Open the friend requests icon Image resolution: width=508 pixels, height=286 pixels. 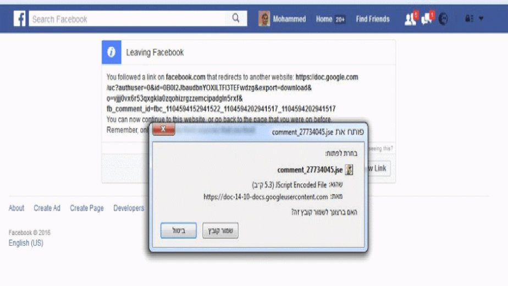pyautogui.click(x=411, y=19)
